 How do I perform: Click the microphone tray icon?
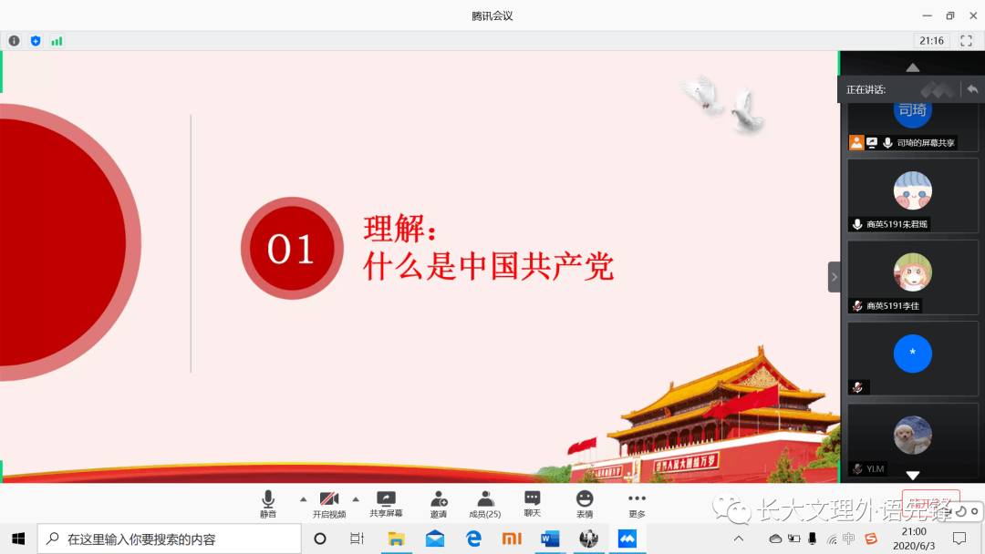tap(813, 539)
